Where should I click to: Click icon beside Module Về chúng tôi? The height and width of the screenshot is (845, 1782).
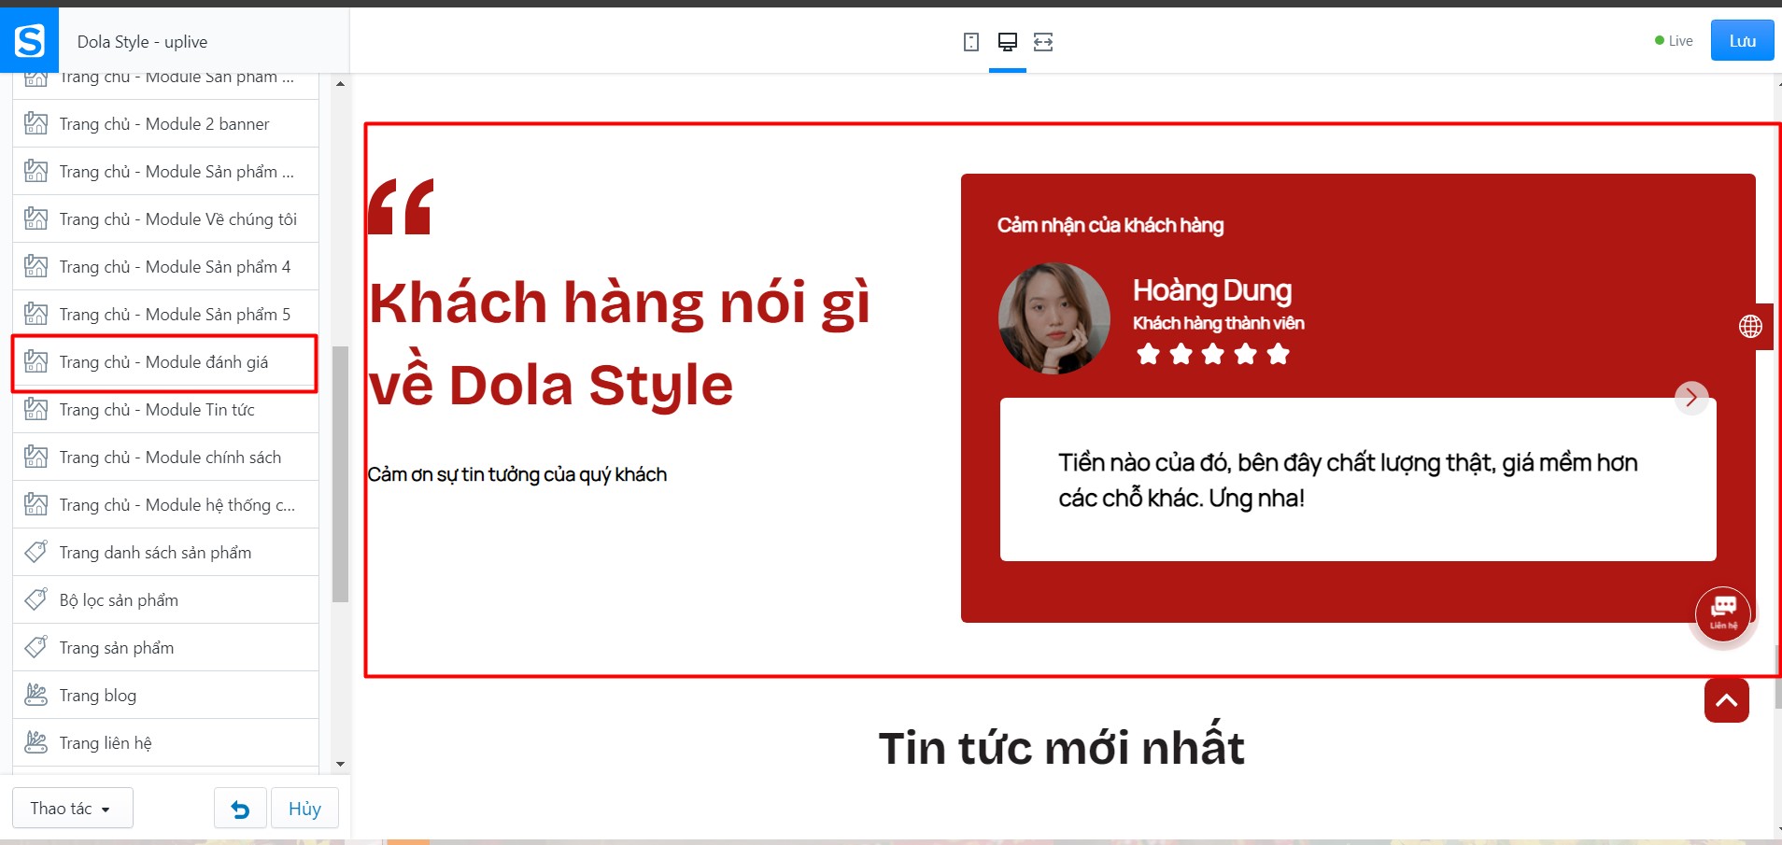tap(35, 218)
